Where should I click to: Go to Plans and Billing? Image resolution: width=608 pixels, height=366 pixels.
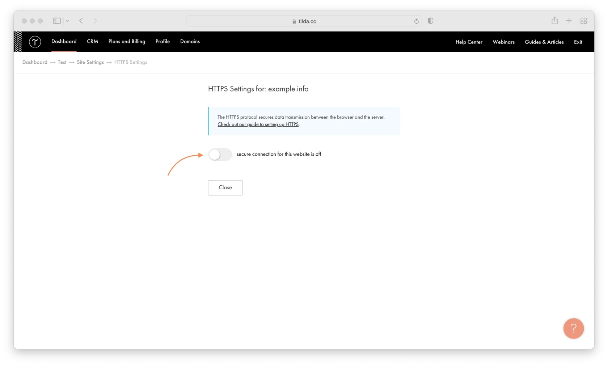click(x=127, y=42)
